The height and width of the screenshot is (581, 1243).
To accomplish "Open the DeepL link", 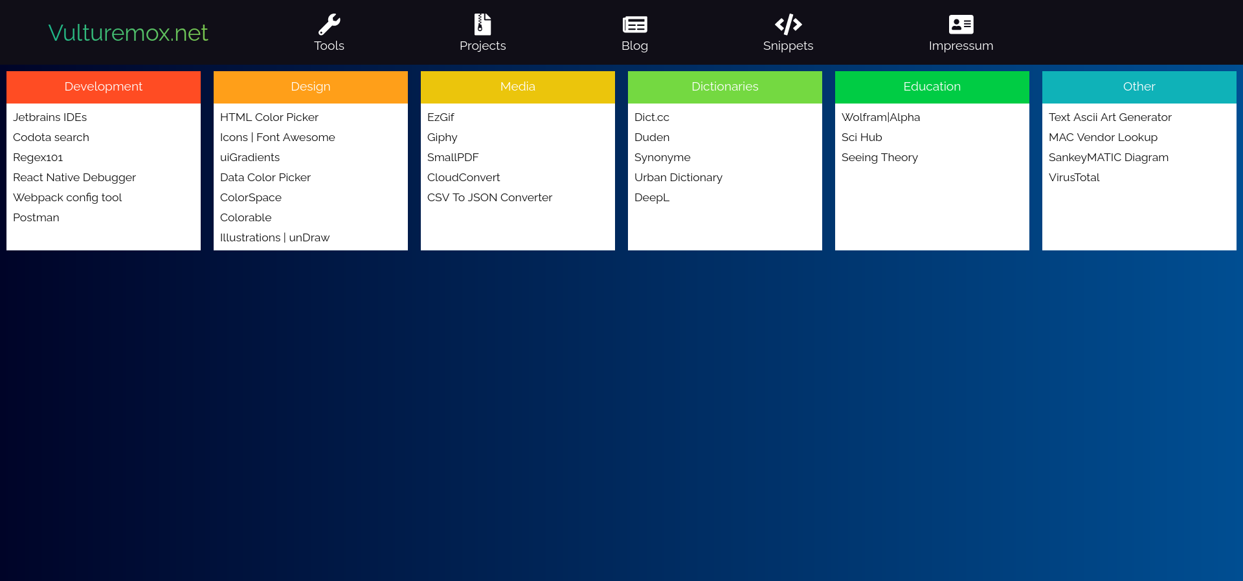I will tap(652, 197).
